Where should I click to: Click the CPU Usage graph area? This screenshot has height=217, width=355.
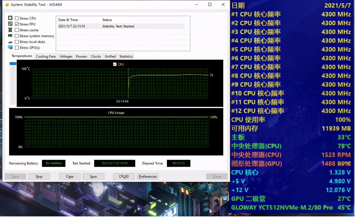coord(116,132)
